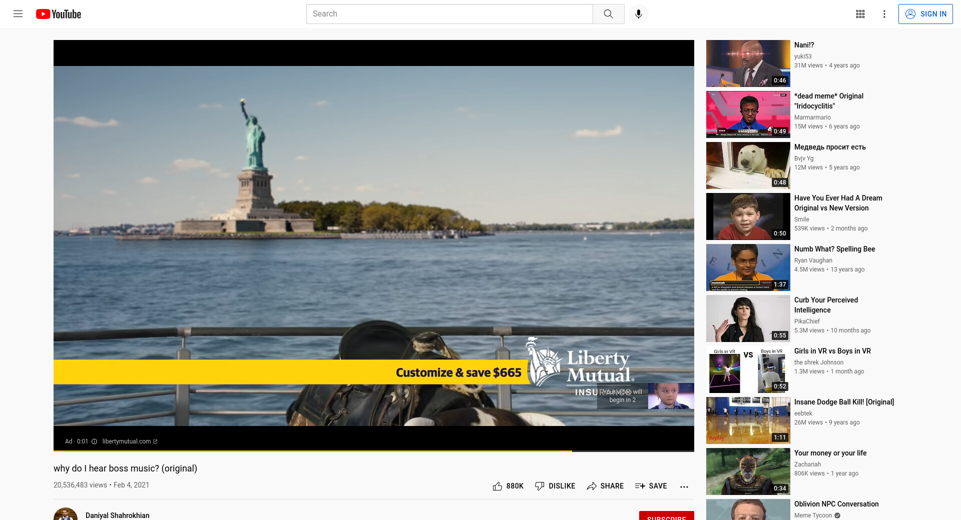
Task: Click the shrek Johnson channel name
Action: point(819,362)
